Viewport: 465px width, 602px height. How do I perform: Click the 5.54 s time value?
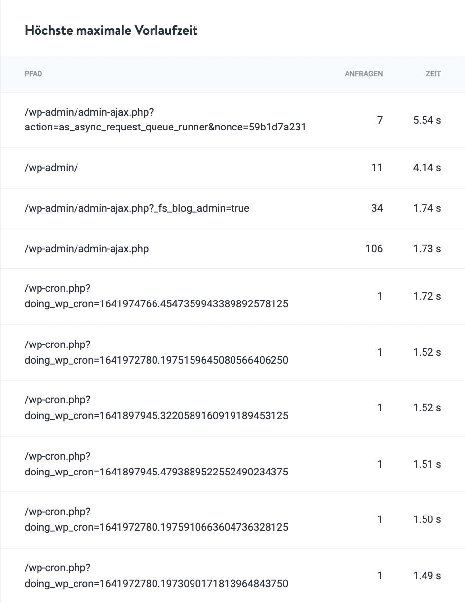click(427, 120)
